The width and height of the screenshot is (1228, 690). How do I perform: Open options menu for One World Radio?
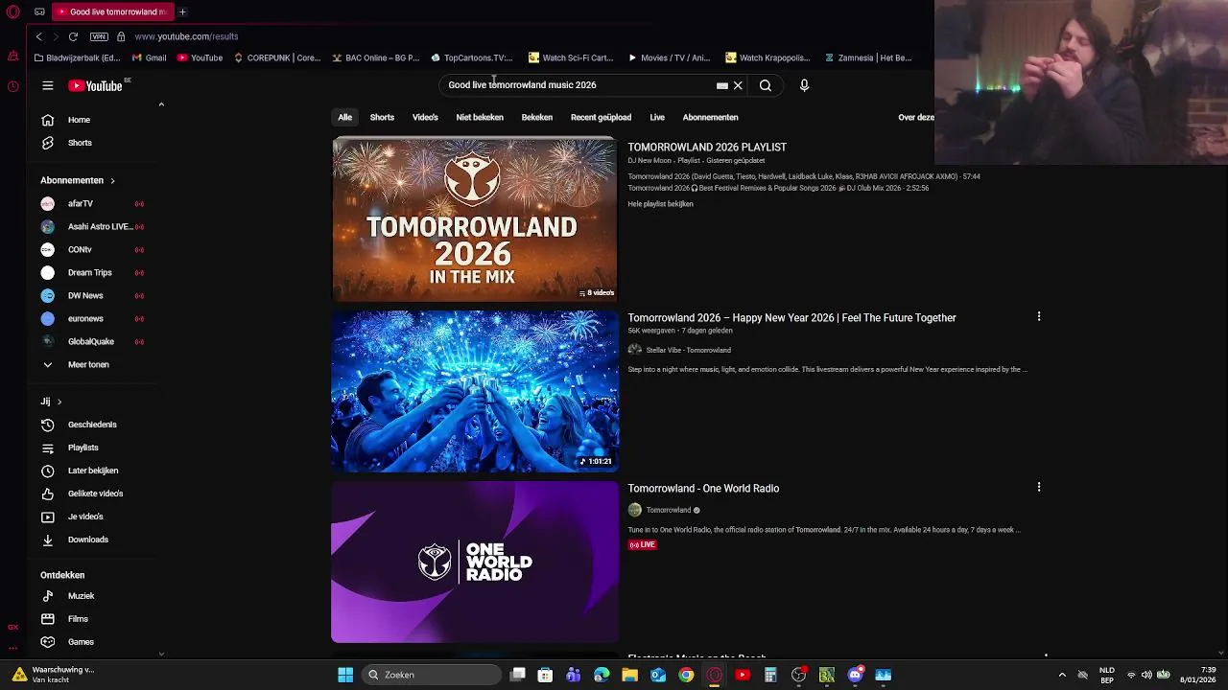[x=1038, y=487]
